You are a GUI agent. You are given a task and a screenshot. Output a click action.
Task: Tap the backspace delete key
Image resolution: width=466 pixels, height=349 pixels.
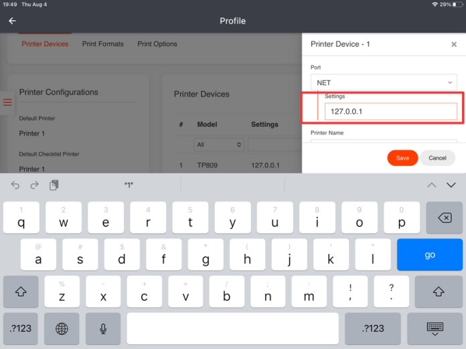click(x=445, y=218)
